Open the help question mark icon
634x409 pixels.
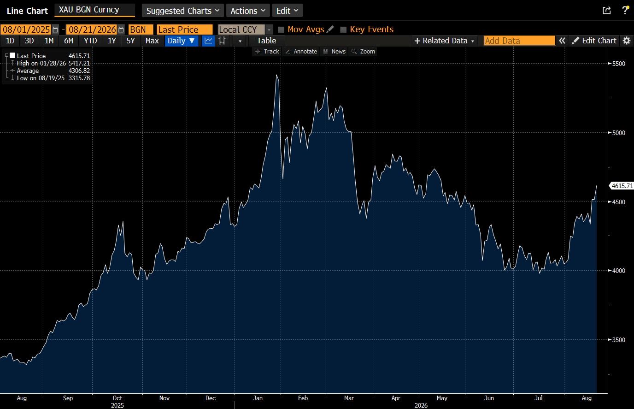625,10
